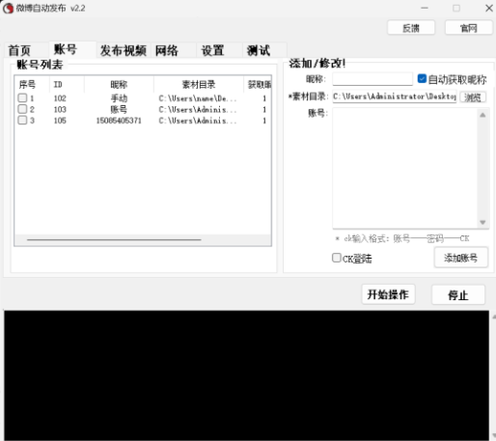This screenshot has height=441, width=496.
Task: Click the 昵称 column header
Action: [119, 85]
